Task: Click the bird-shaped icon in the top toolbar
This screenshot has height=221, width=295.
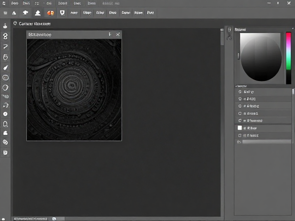Action: coord(25,12)
